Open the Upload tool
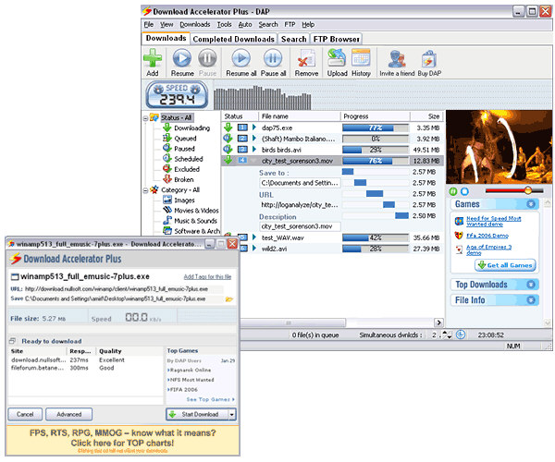The width and height of the screenshot is (555, 462). click(x=337, y=59)
